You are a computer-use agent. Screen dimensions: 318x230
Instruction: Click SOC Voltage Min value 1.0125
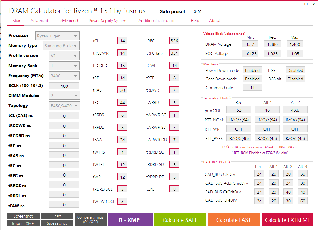250,53
